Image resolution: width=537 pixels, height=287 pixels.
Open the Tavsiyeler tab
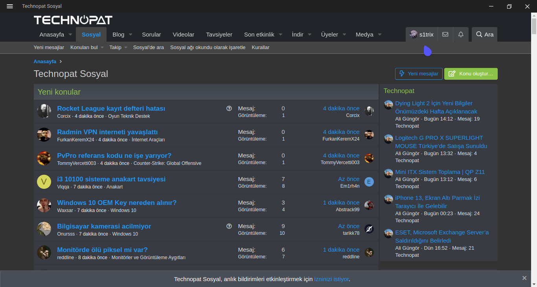(219, 35)
